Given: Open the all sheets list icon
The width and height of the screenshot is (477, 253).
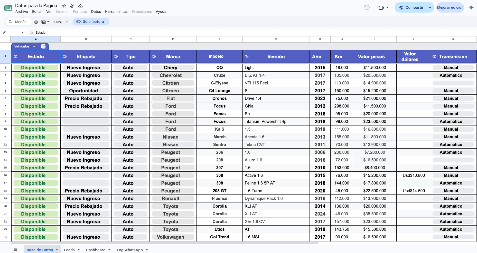Looking at the screenshot, I should [x=15, y=250].
